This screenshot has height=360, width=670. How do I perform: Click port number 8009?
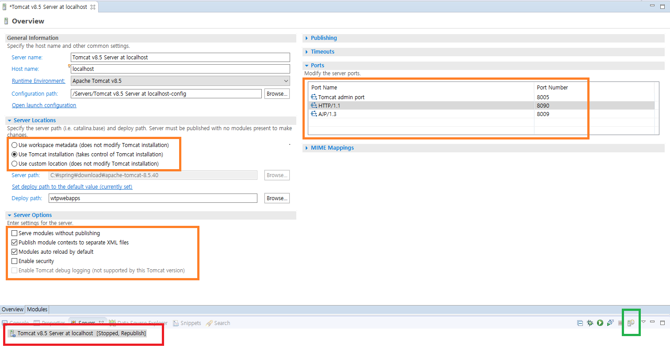click(543, 114)
